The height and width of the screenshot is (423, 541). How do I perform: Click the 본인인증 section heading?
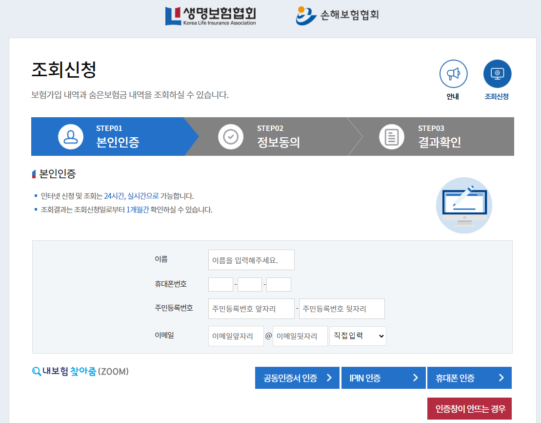(x=57, y=174)
